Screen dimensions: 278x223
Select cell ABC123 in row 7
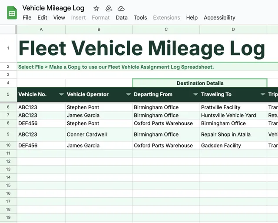[x=41, y=115]
